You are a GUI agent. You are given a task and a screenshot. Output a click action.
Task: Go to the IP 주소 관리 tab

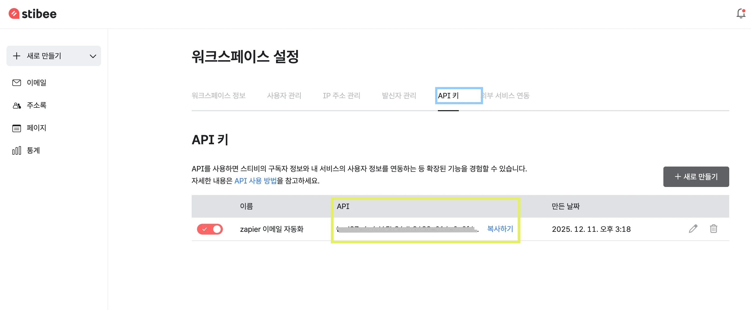341,96
